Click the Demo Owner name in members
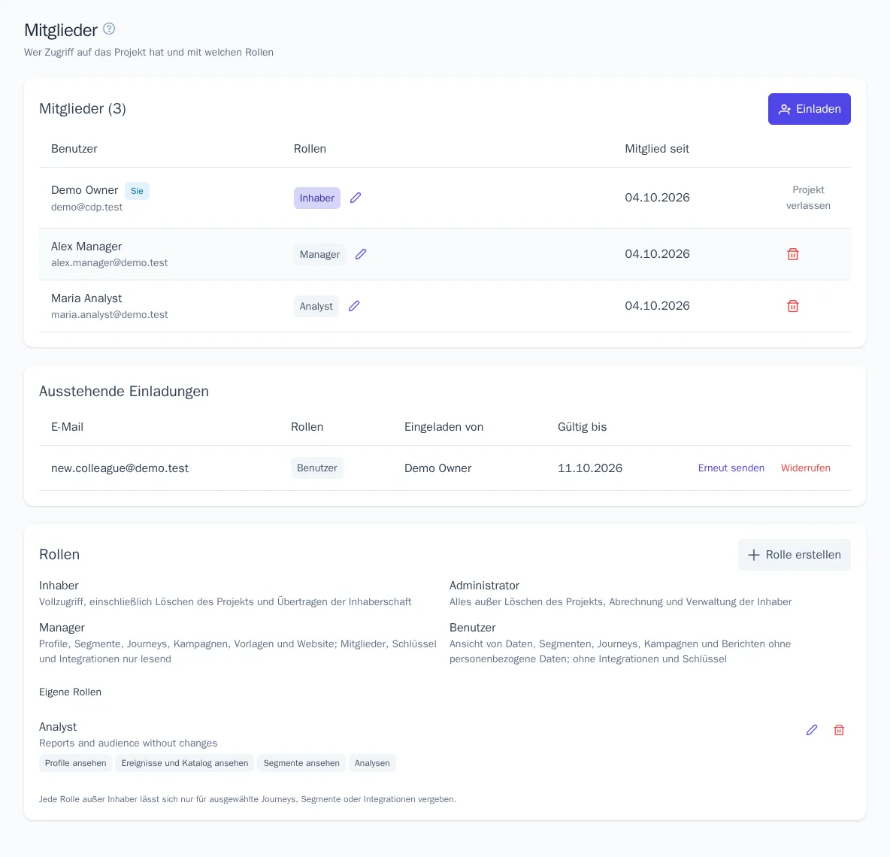Viewport: 890px width, 857px height. point(85,190)
